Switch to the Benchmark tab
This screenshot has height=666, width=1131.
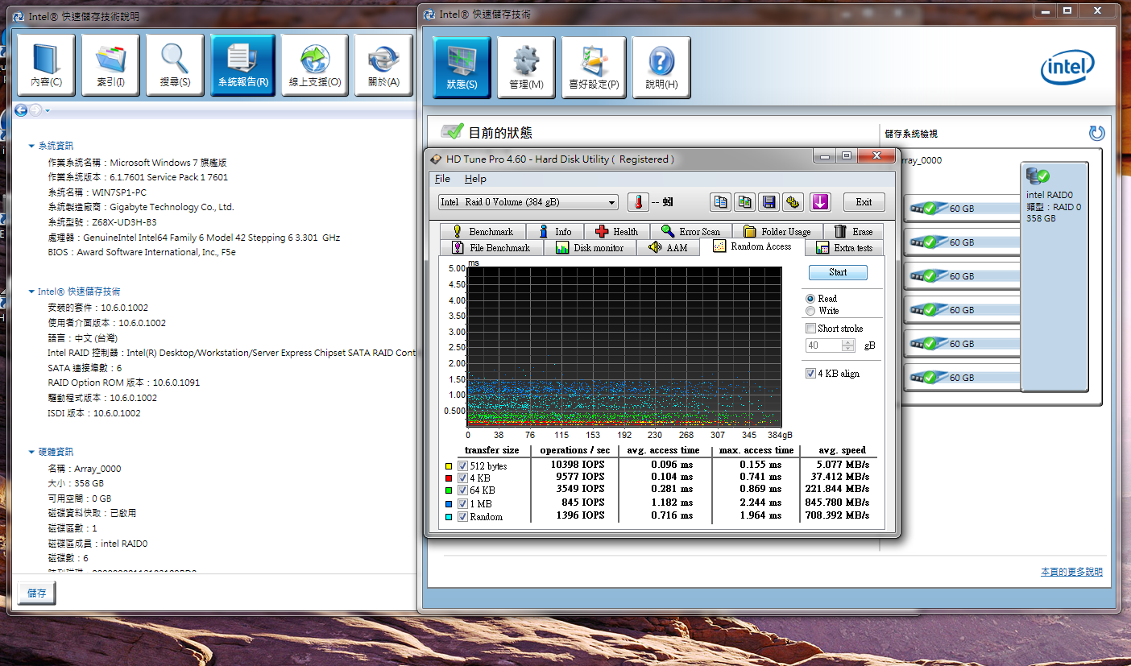[483, 232]
